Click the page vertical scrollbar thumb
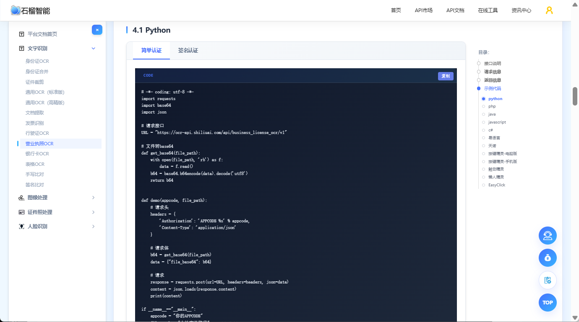Screen dimensions: 579x322 pos(575,97)
